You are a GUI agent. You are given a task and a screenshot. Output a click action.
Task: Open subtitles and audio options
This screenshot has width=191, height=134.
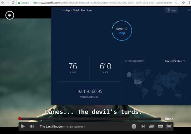click(160, 126)
